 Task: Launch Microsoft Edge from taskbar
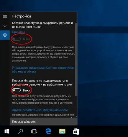[x=48, y=131]
